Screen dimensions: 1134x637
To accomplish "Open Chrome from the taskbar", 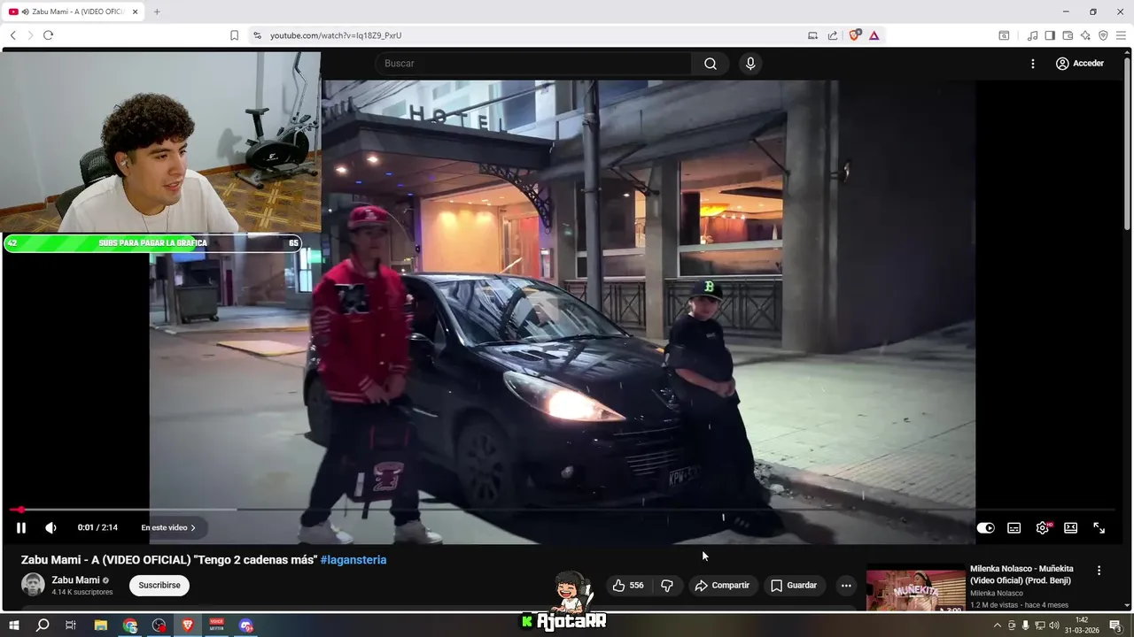I will (130, 625).
